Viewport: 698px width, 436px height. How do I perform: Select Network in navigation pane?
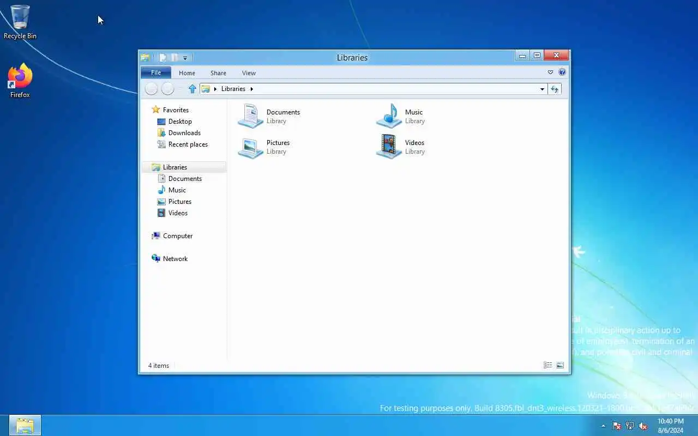[x=175, y=258]
